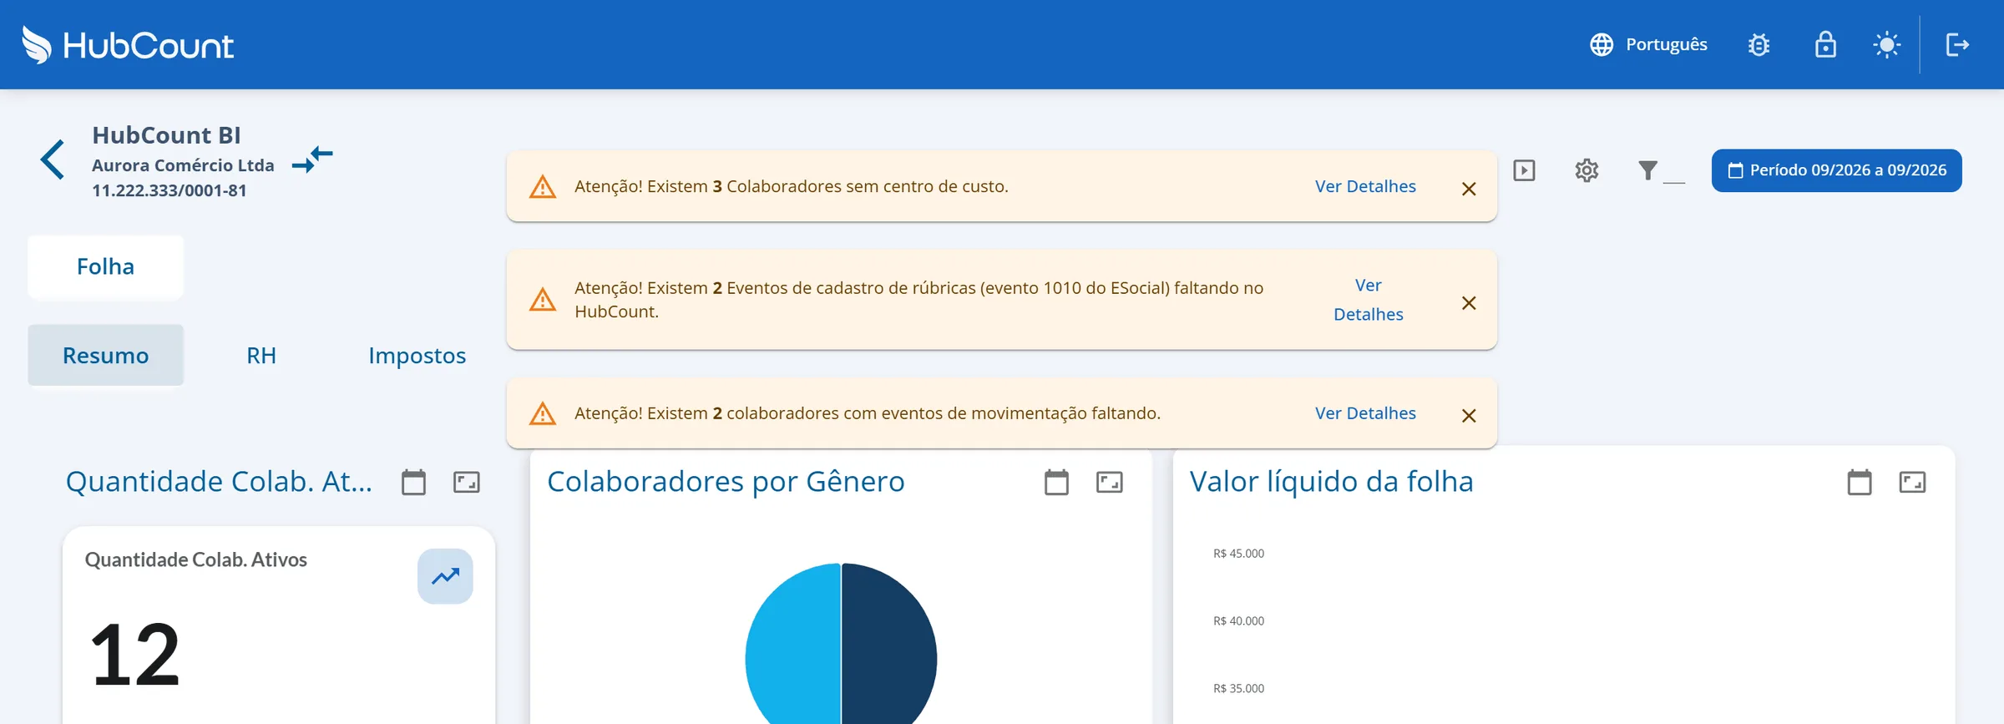
Task: Click the Aurora Comércio Ltda company name
Action: tap(183, 165)
